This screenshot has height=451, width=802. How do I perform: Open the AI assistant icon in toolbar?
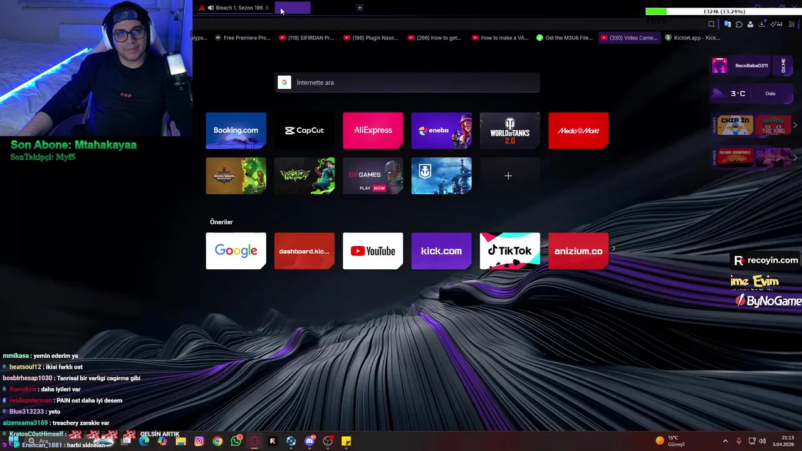click(x=776, y=24)
